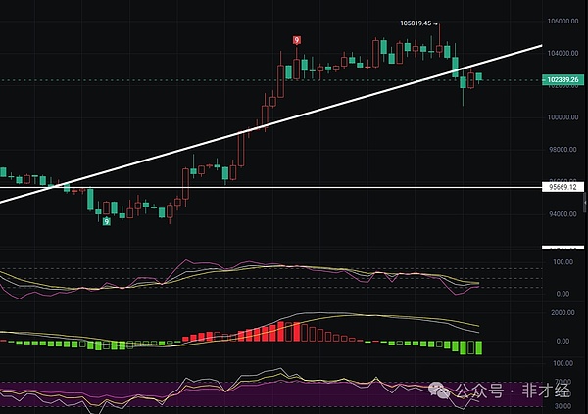Click the green 9 buy signal marker
Screen dimensions: 588x414
tap(106, 221)
